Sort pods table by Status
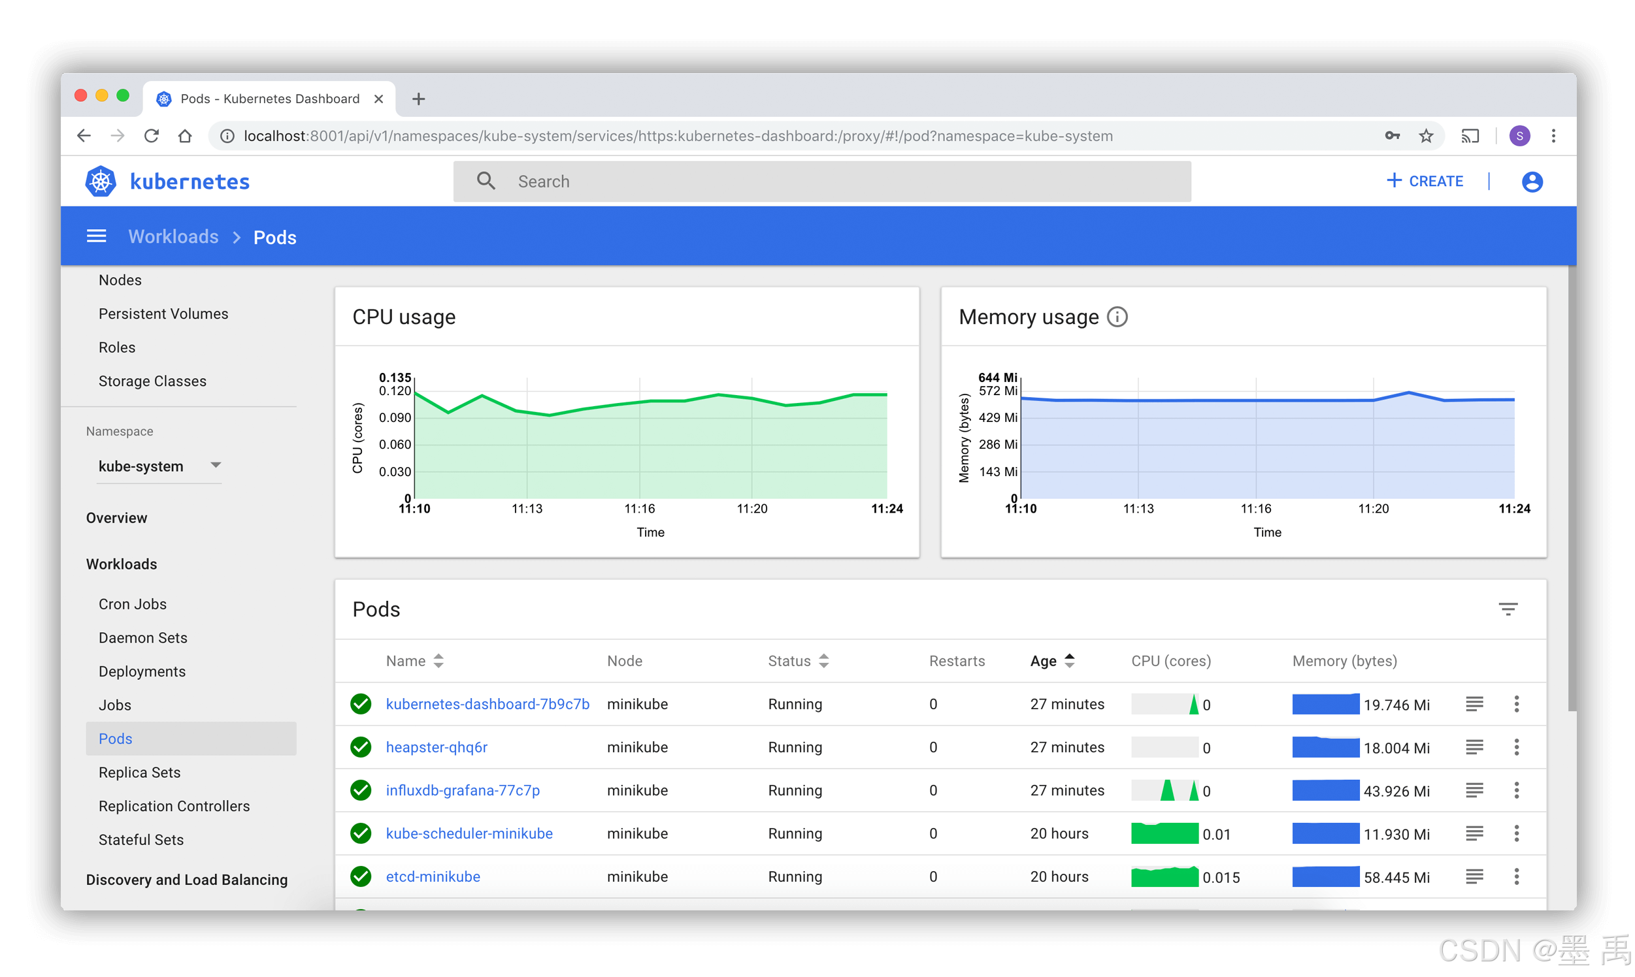Viewport: 1635px width, 977px height. click(799, 661)
